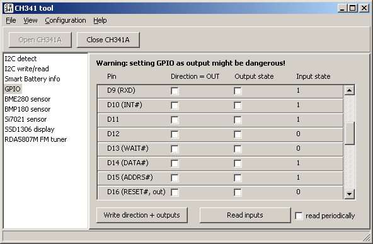Enable direction OUT for D9 (RXD)
Viewport: 373px width, 244px height.
tap(175, 91)
